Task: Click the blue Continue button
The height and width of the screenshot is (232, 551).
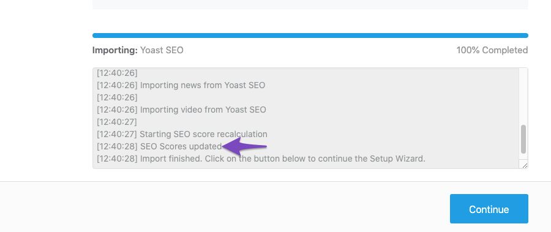Action: pyautogui.click(x=489, y=209)
